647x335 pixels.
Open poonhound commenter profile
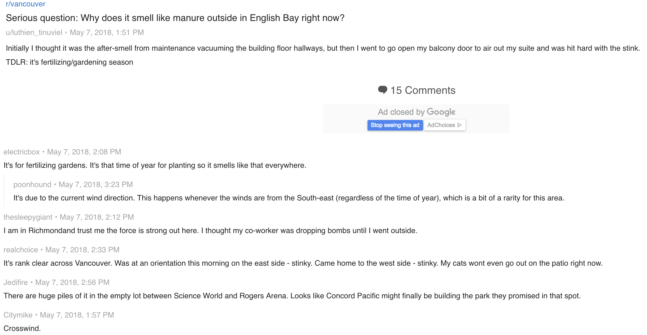pyautogui.click(x=32, y=184)
